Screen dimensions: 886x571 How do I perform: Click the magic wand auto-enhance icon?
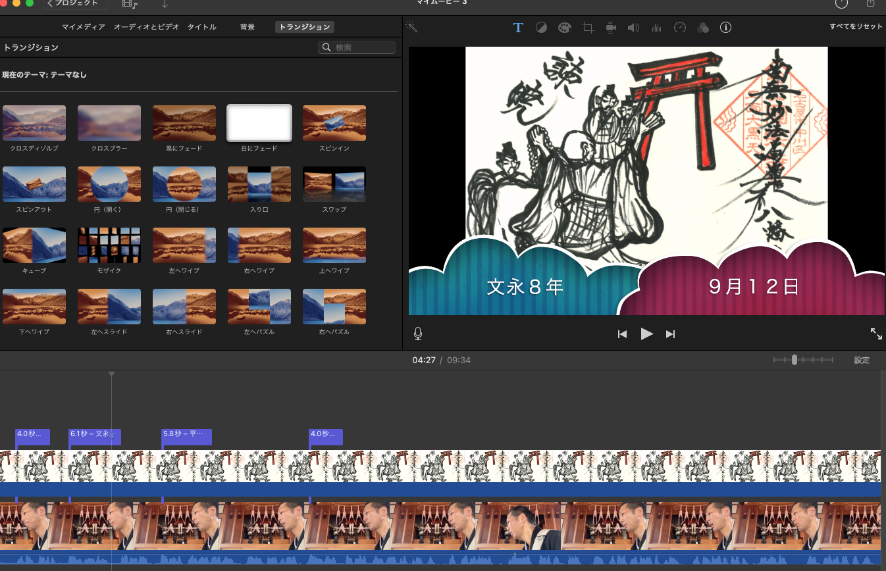point(412,26)
